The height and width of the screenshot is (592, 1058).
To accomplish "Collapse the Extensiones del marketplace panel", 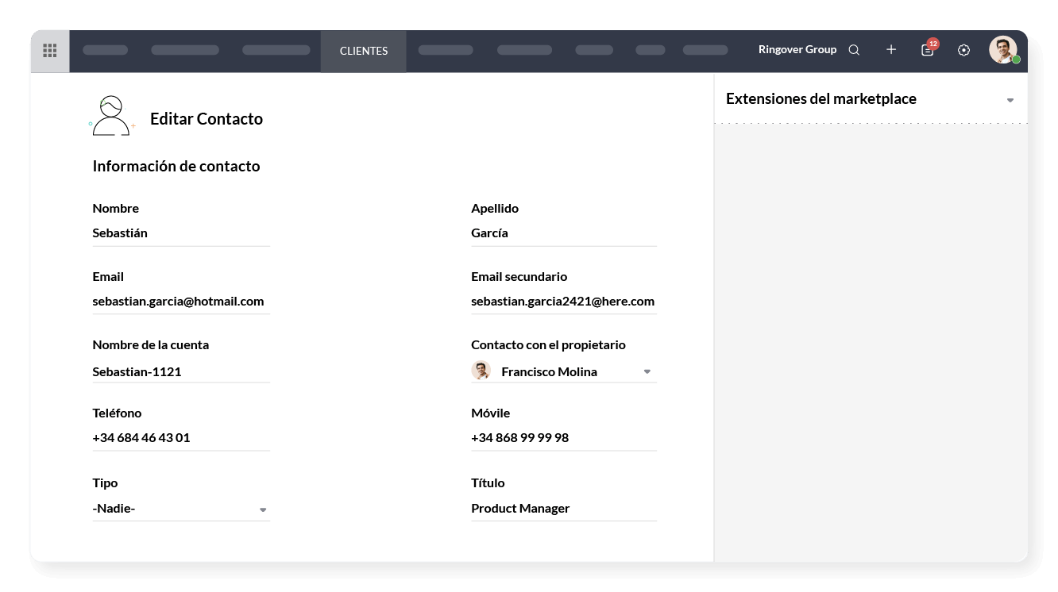I will pyautogui.click(x=1010, y=99).
